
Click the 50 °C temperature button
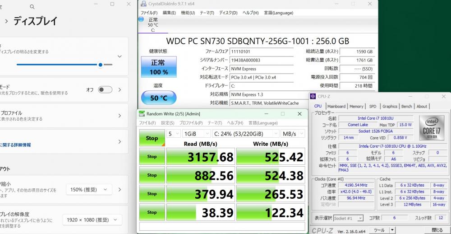click(159, 98)
